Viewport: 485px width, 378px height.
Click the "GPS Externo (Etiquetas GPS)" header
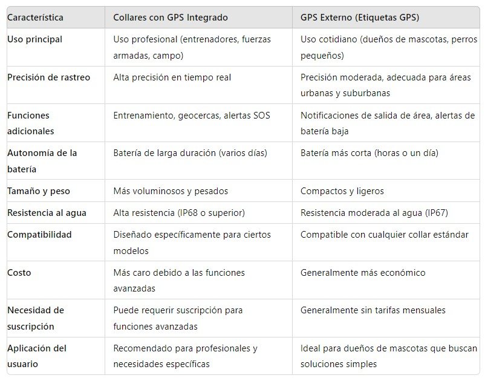pyautogui.click(x=361, y=18)
